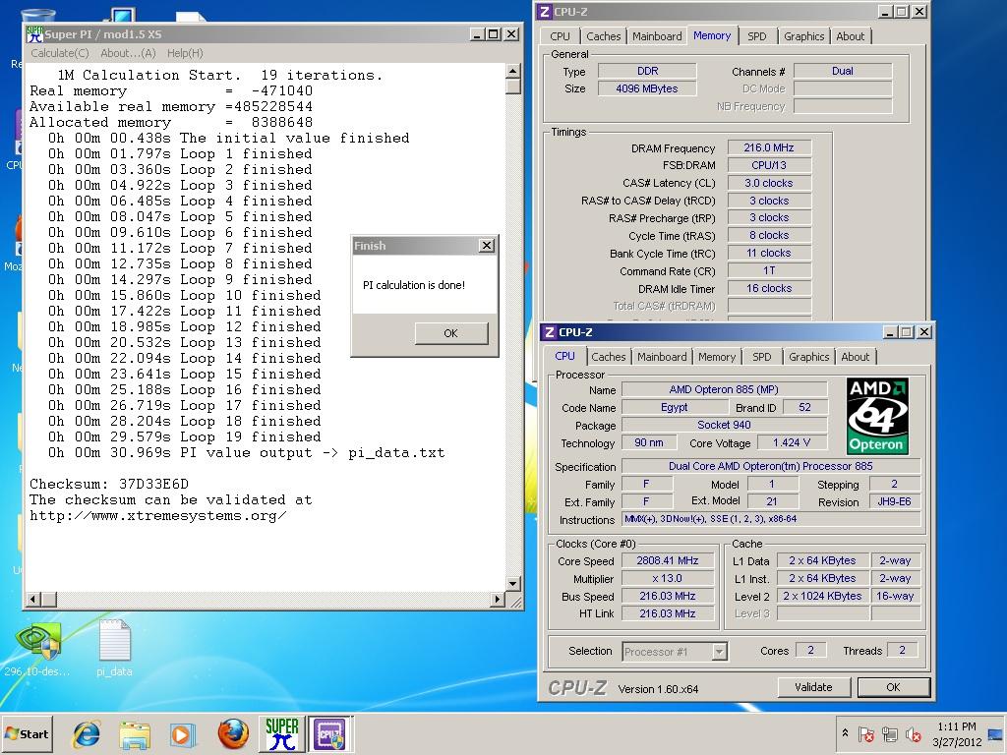Select CPU tab in front CPU-Z window
Screen dimensions: 1007x755
click(565, 356)
